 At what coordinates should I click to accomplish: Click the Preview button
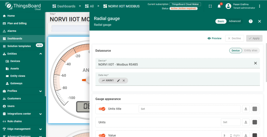[x=215, y=38]
